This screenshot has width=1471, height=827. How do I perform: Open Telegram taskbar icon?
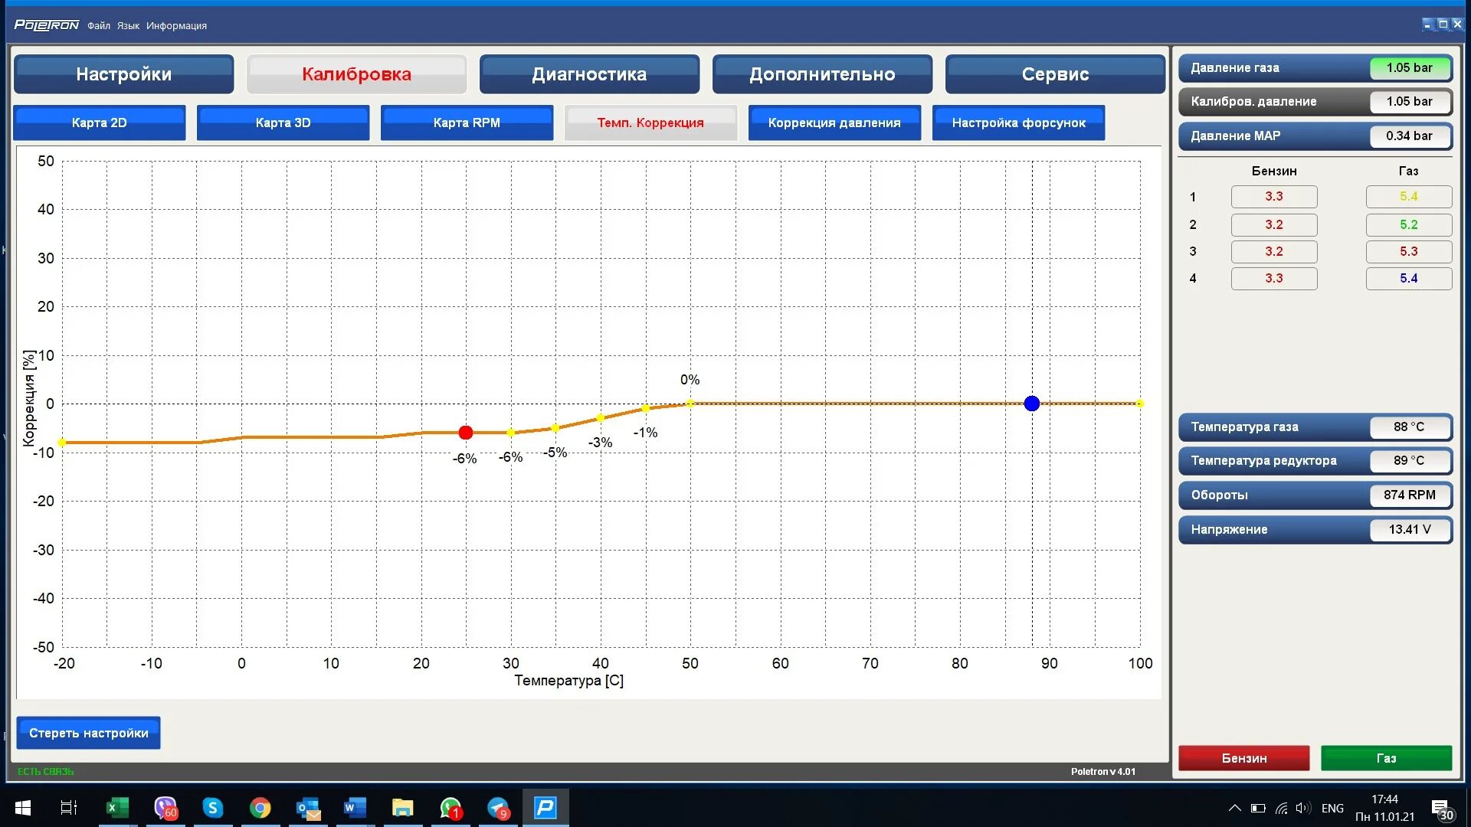498,808
